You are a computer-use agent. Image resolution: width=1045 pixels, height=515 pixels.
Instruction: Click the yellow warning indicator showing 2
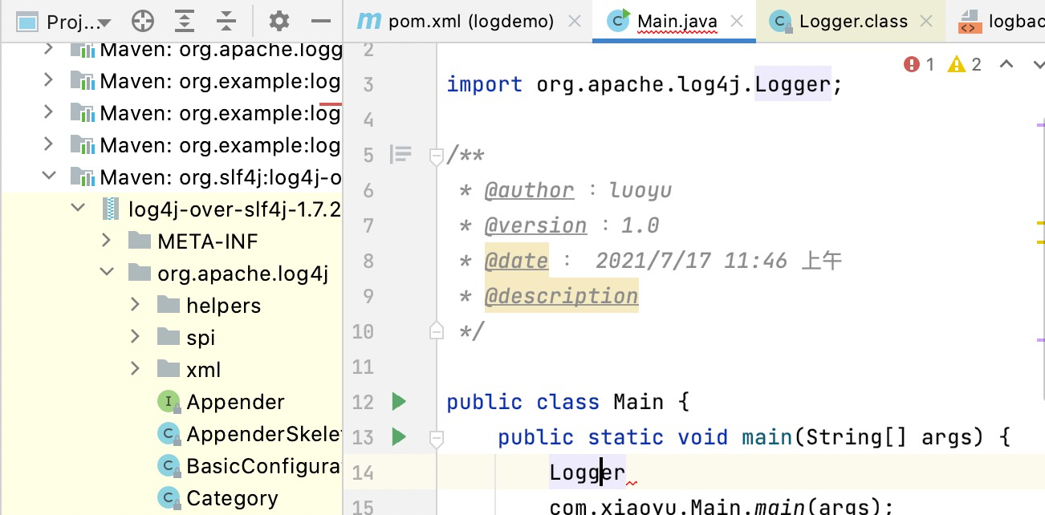965,64
